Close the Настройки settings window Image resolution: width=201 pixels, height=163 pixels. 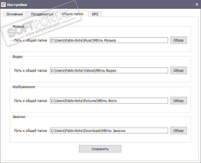pos(197,5)
